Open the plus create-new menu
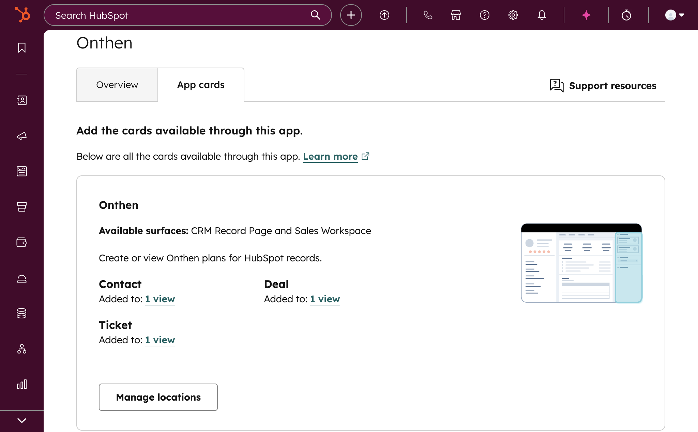This screenshot has height=432, width=698. [351, 15]
